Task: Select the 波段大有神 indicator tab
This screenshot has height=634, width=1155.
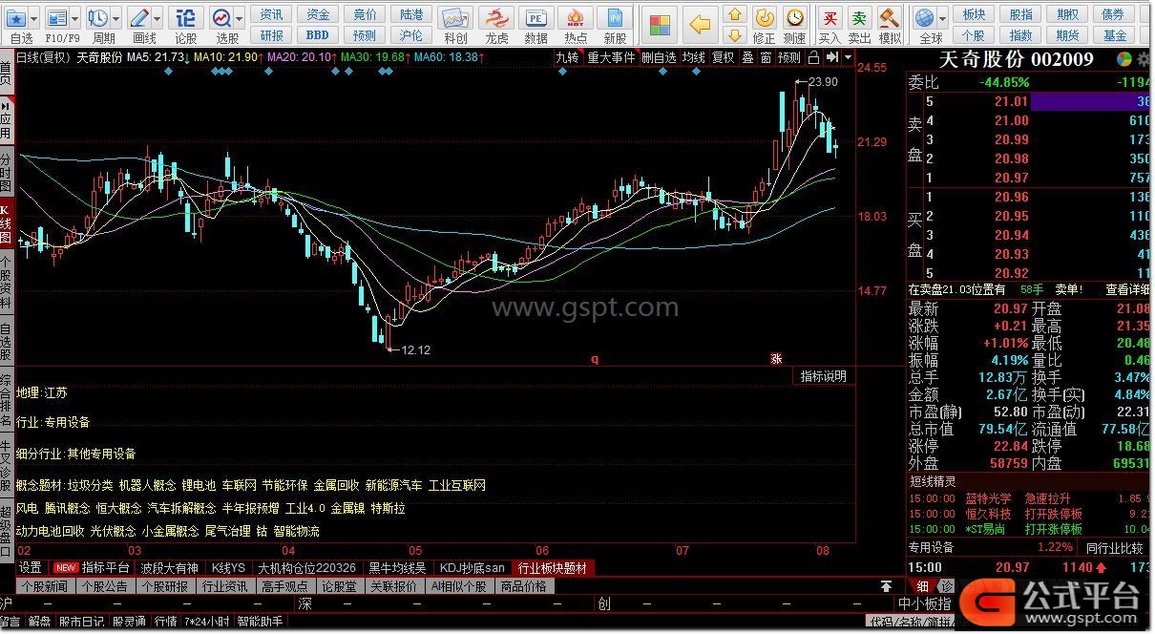Action: [170, 567]
